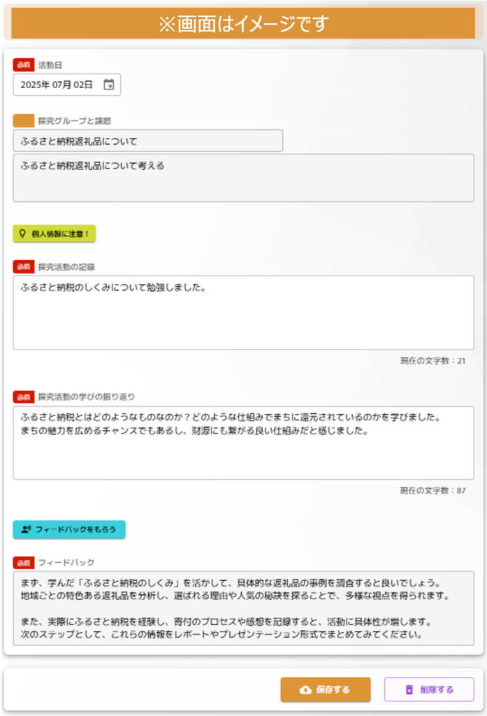This screenshot has height=716, width=487.
Task: Click inside the フィードバック text box
Action: pos(243,608)
